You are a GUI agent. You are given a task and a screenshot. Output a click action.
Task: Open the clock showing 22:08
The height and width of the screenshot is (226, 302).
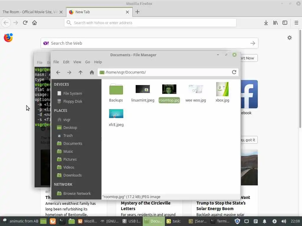pos(295,221)
